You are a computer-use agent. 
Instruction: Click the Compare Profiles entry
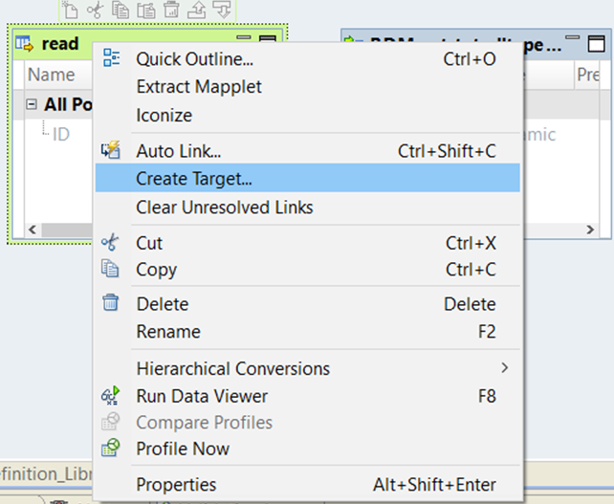coord(307,422)
